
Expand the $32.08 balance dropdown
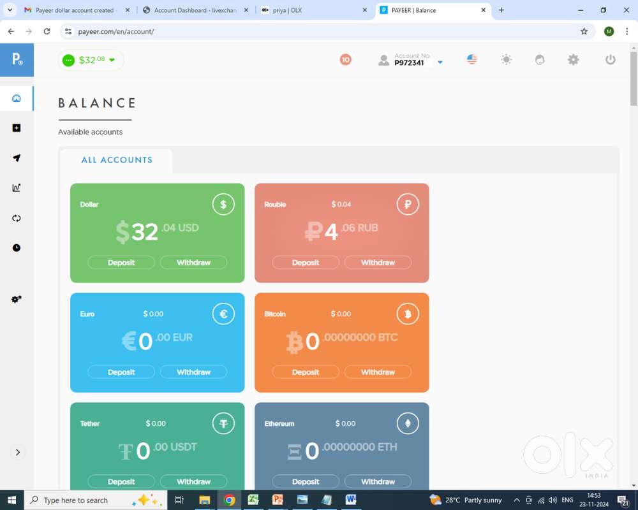point(91,60)
